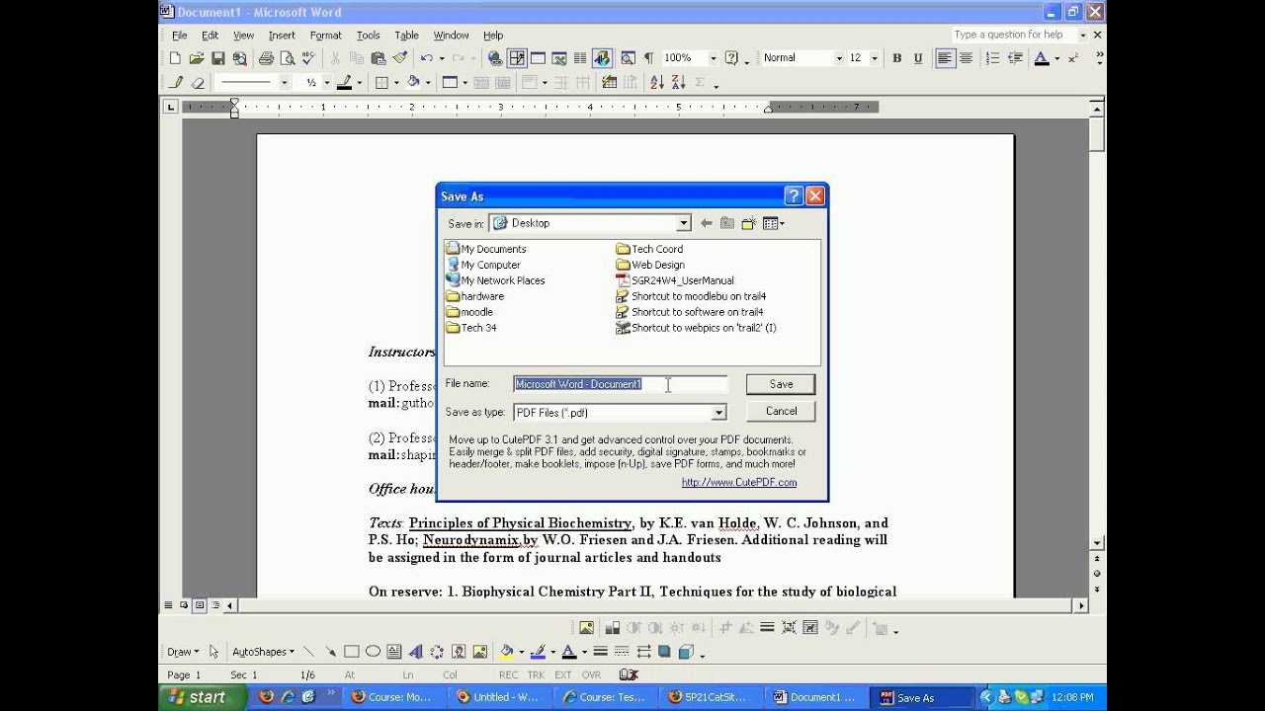Open the My Documents folder
The height and width of the screenshot is (711, 1265).
pyautogui.click(x=485, y=249)
